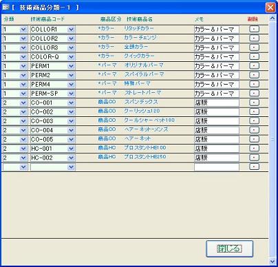Remove the COLLOR3 row via its delete button
This screenshot has width=278, height=267.
coord(254,47)
